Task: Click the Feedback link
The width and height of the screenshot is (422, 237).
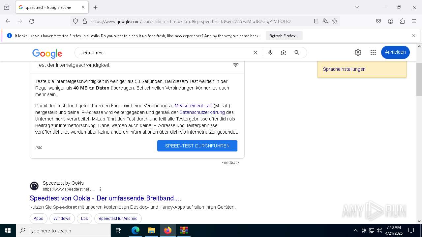Action: tap(230, 163)
